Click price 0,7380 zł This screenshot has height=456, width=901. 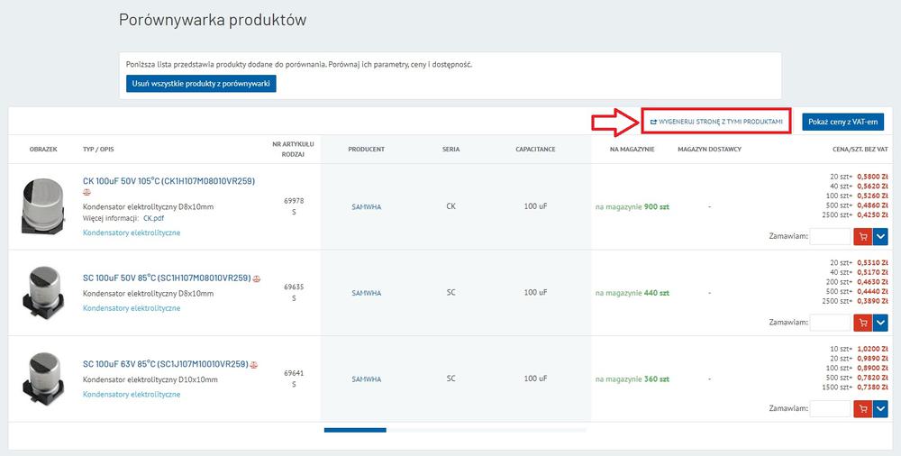(872, 388)
